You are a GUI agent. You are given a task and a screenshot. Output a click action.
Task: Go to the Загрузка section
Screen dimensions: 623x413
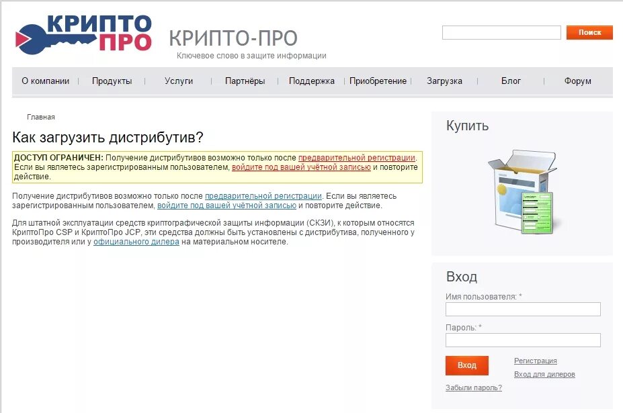pos(445,81)
